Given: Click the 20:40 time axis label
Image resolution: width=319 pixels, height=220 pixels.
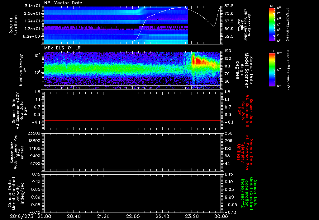Looking at the screenshot, I should (74, 216).
